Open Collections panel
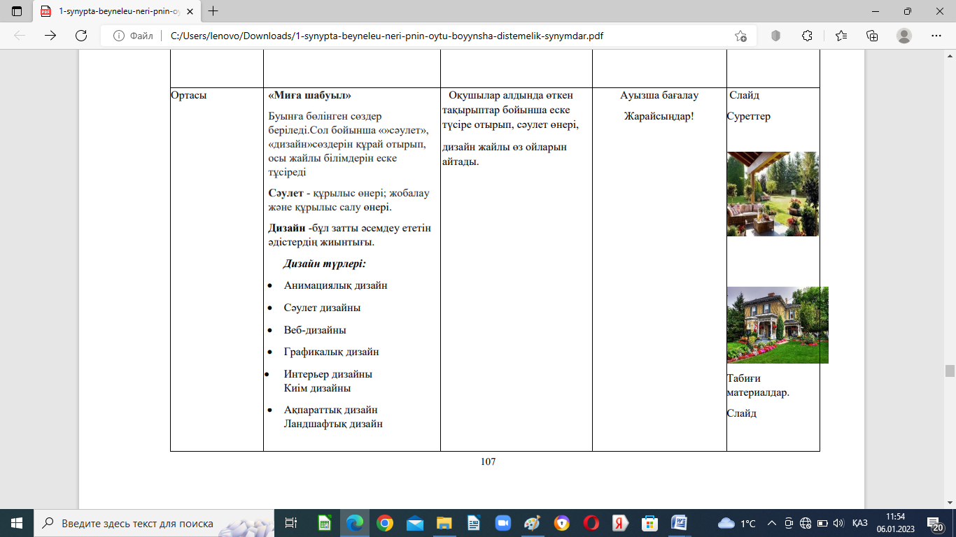The width and height of the screenshot is (956, 537). pyautogui.click(x=872, y=36)
